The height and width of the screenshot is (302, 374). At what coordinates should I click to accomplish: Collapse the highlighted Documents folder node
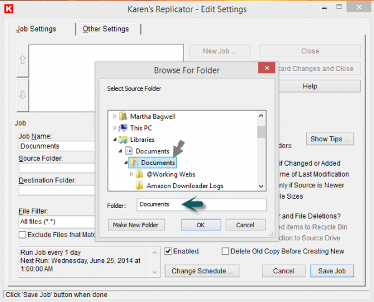126,163
